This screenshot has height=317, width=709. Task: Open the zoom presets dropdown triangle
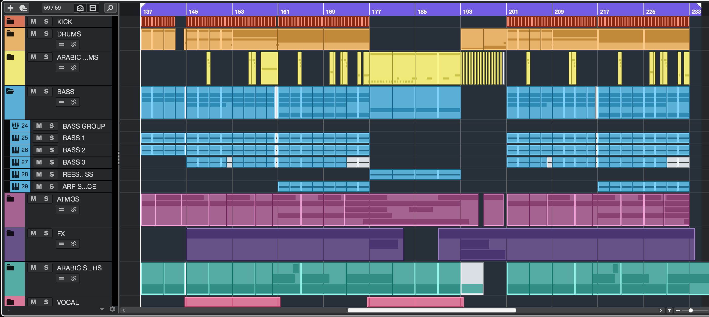669,310
